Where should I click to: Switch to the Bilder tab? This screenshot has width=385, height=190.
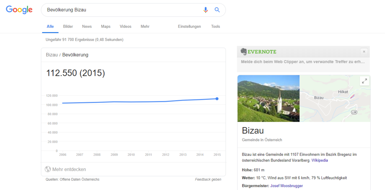pos(68,27)
